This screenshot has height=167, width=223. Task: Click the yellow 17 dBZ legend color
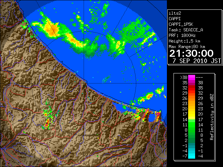pyautogui.click(x=192, y=114)
